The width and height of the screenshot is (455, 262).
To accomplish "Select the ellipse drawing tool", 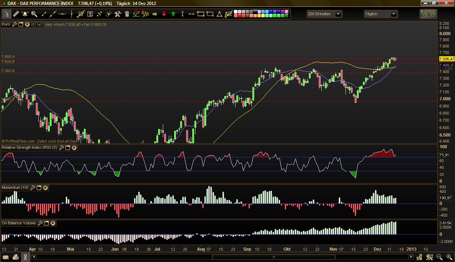I will point(210,14).
